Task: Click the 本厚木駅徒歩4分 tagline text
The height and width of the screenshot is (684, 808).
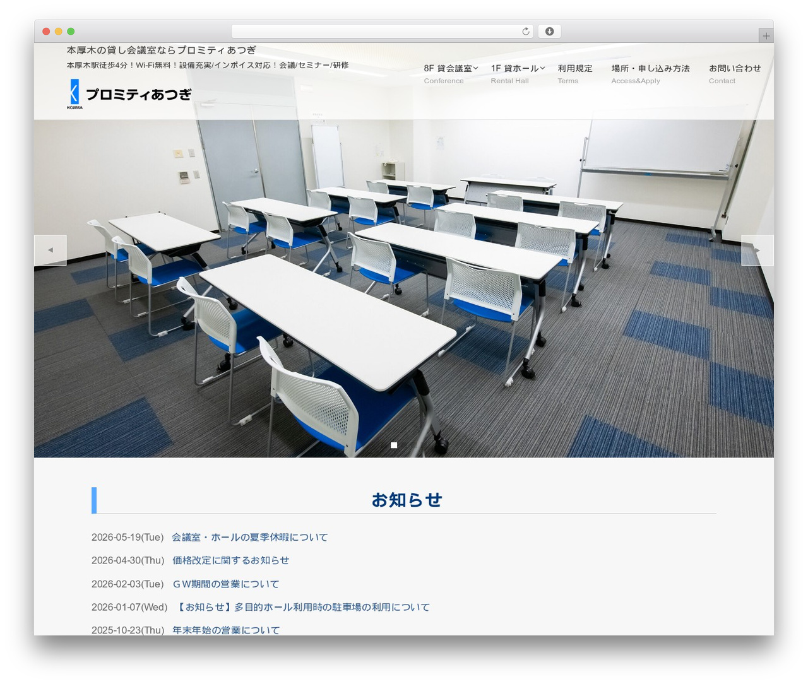Action: [208, 65]
